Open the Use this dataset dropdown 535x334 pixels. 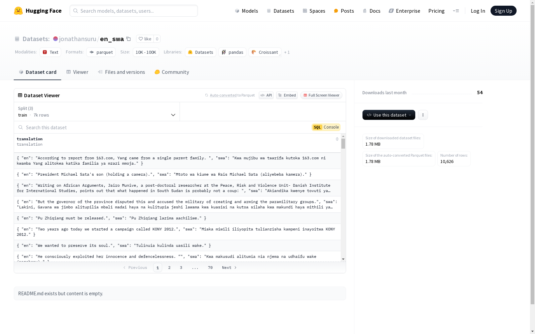click(389, 115)
